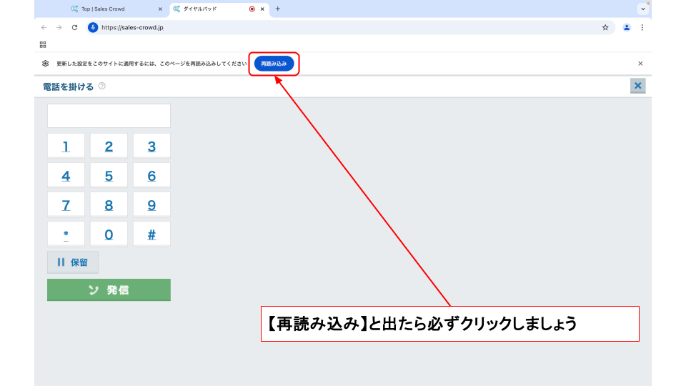Open a new browser tab

(x=278, y=9)
